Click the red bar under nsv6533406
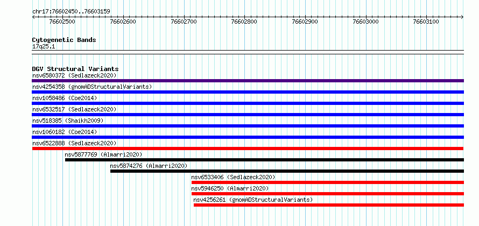479x226 pixels. pyautogui.click(x=328, y=182)
